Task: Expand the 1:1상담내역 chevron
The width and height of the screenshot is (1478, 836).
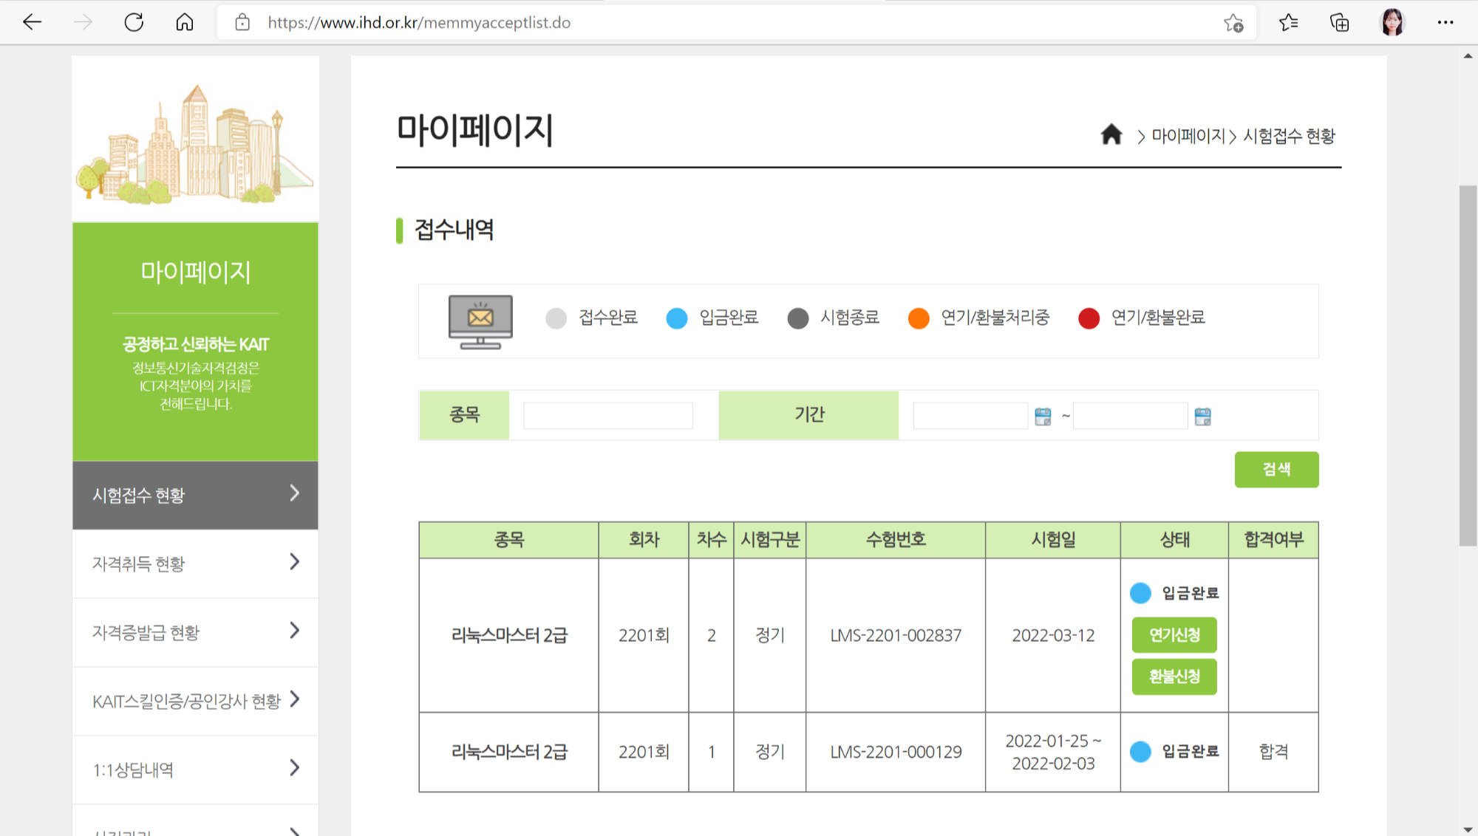Action: point(294,768)
